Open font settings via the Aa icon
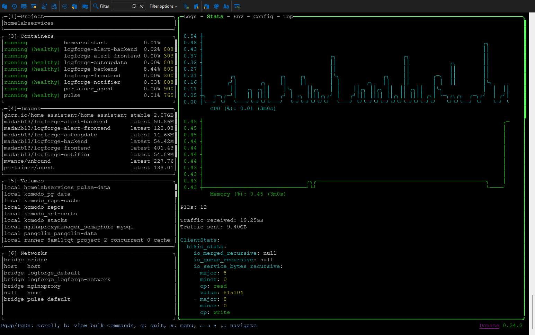 pos(226,6)
